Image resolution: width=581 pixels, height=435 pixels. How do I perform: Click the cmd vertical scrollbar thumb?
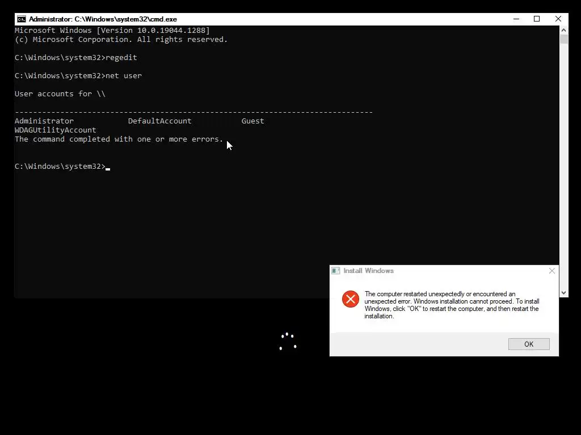563,39
